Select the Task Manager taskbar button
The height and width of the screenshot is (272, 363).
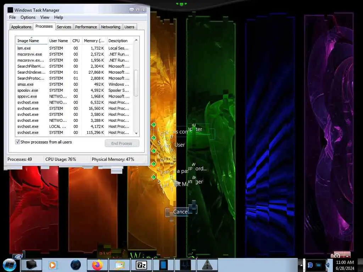tap(185, 265)
